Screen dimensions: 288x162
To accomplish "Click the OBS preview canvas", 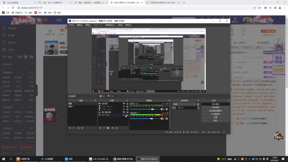I will pos(149,60).
